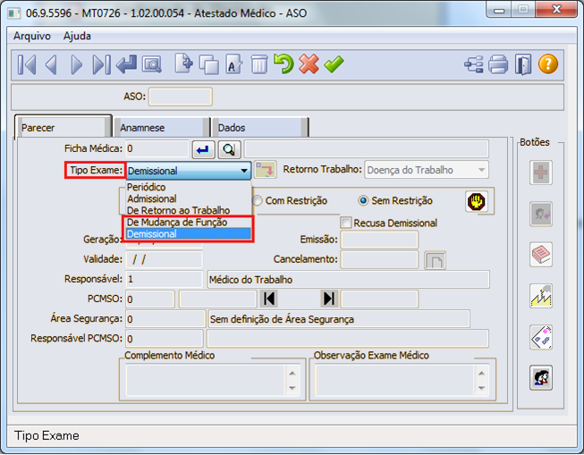Go to last PCMSO with skip-forward button
Viewport: 584px width, 455px height.
329,299
